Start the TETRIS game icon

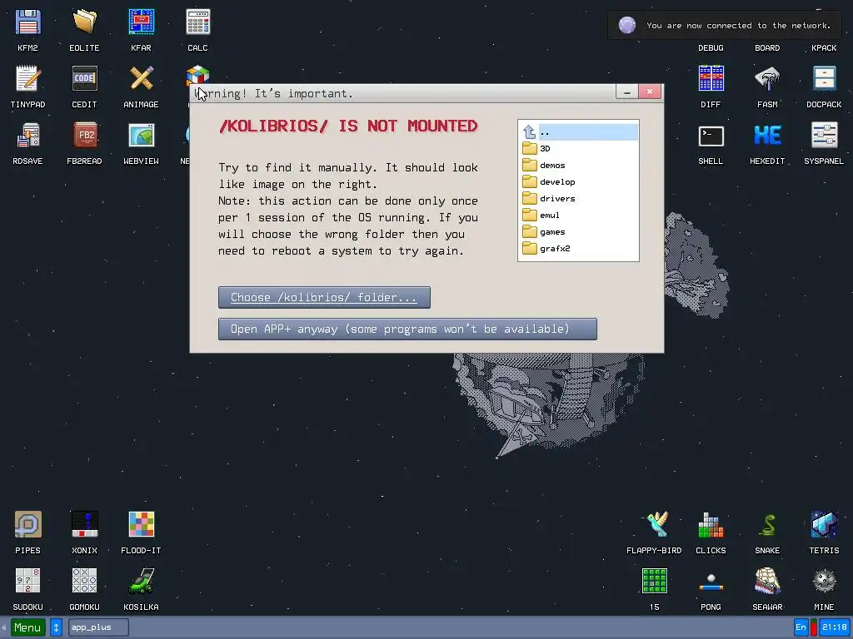[x=824, y=524]
